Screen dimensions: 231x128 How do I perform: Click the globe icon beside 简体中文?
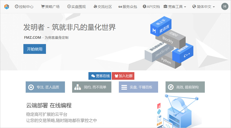194,6
